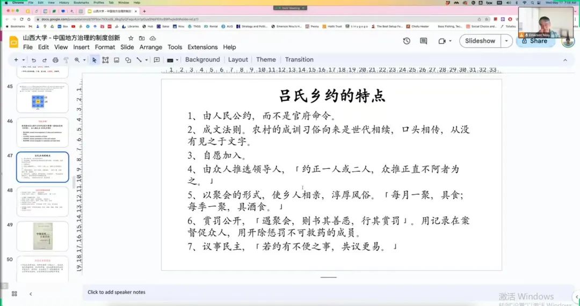The width and height of the screenshot is (580, 306).
Task: Click the Share button
Action: (535, 41)
